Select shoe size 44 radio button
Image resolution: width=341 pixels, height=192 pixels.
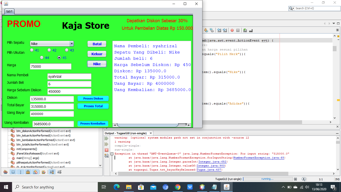tap(42, 57)
